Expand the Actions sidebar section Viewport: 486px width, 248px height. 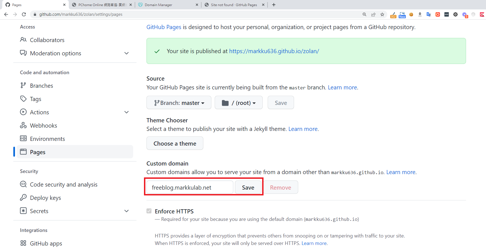(x=126, y=112)
